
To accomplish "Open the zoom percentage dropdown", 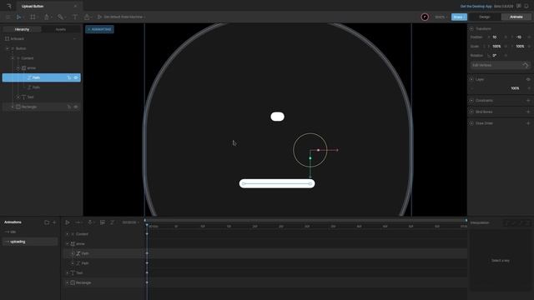I will (441, 17).
